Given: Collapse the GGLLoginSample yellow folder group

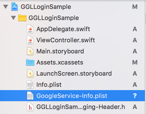Looking at the screenshot, I should click(x=13, y=18).
